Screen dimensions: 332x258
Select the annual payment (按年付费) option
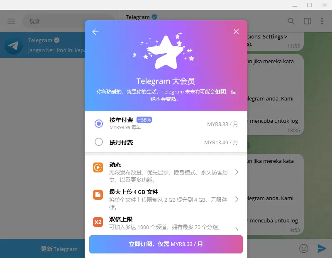click(x=99, y=123)
